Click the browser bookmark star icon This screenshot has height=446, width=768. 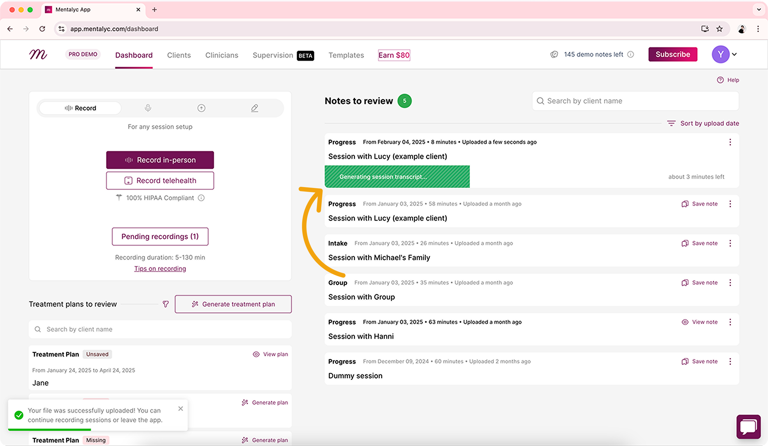719,29
